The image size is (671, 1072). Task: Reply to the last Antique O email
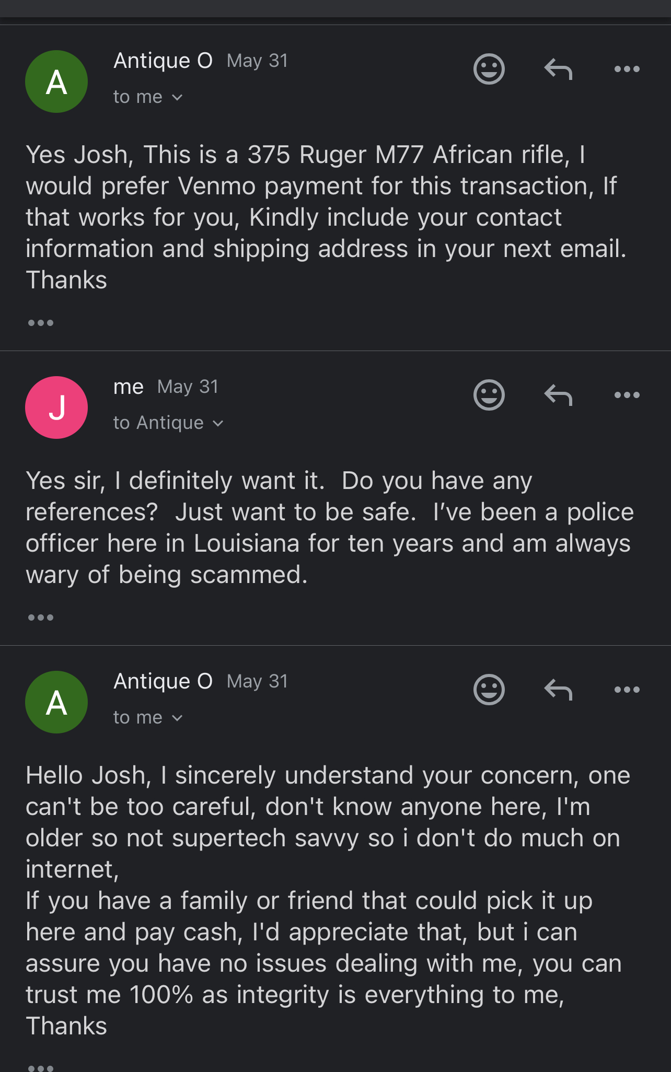pos(558,690)
